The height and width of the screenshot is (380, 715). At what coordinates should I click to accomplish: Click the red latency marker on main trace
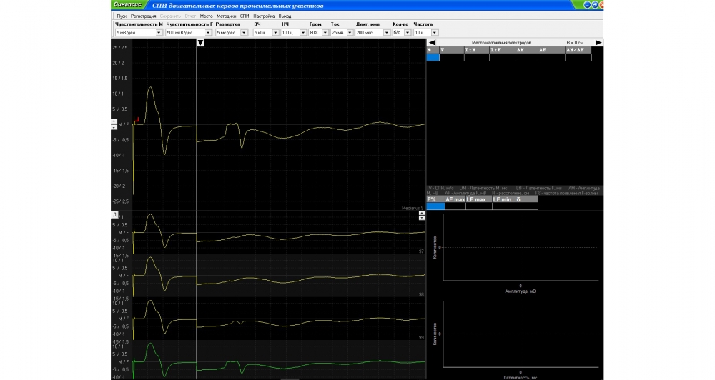[136, 119]
